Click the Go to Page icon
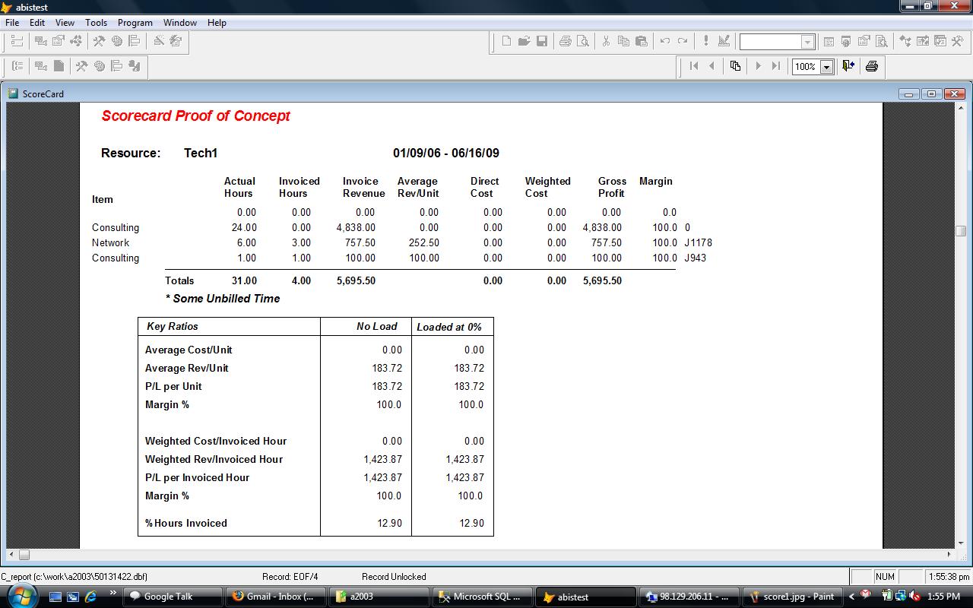This screenshot has width=973, height=608. coord(735,66)
